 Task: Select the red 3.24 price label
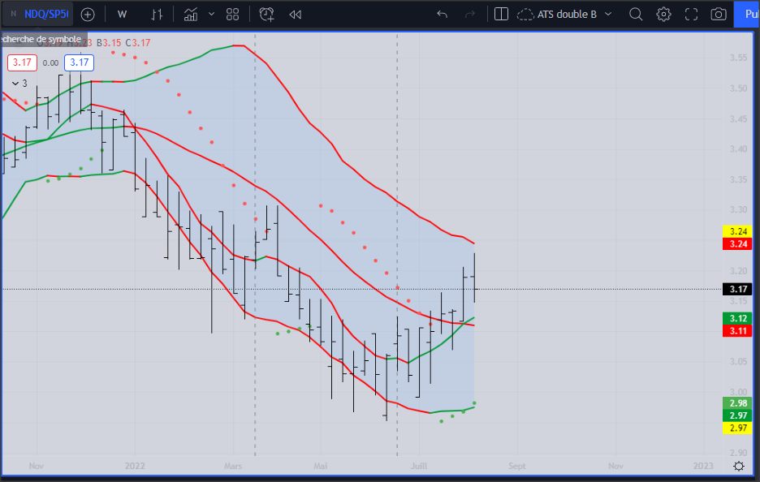[x=738, y=243]
